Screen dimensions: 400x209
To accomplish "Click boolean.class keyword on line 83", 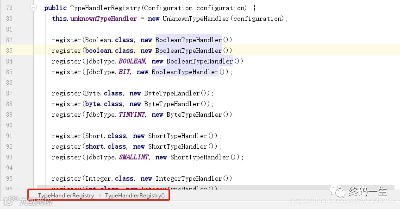I will pos(109,51).
